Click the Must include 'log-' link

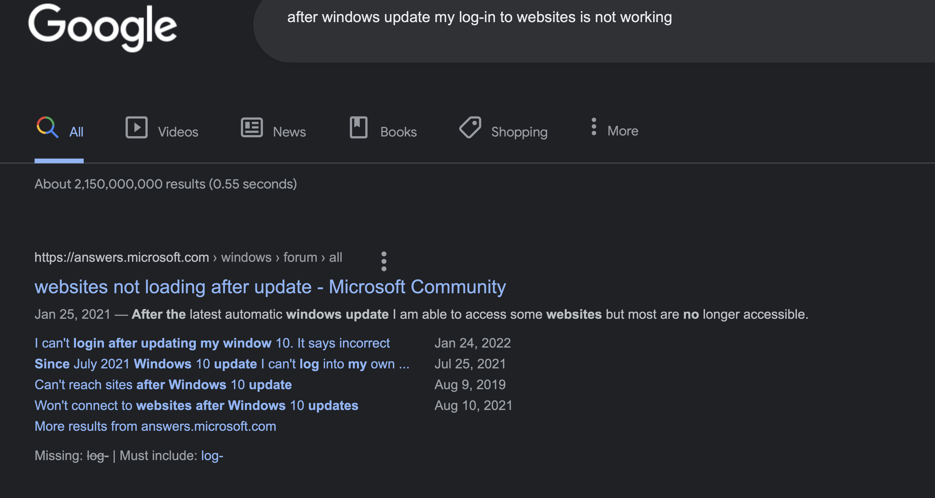pos(212,456)
